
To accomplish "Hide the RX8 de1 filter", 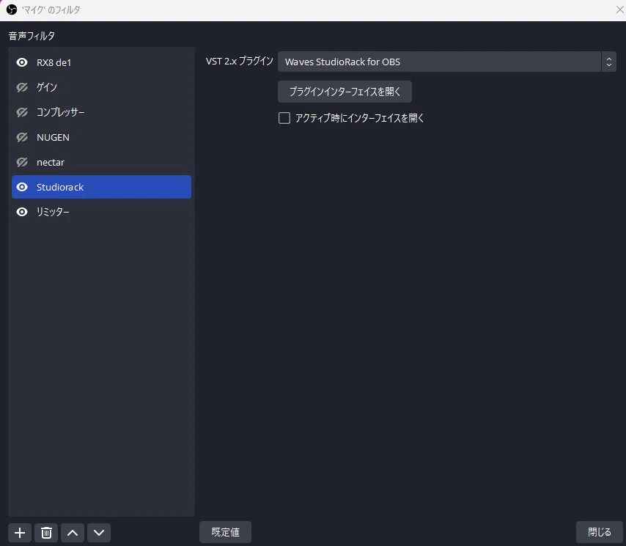I will pyautogui.click(x=22, y=63).
